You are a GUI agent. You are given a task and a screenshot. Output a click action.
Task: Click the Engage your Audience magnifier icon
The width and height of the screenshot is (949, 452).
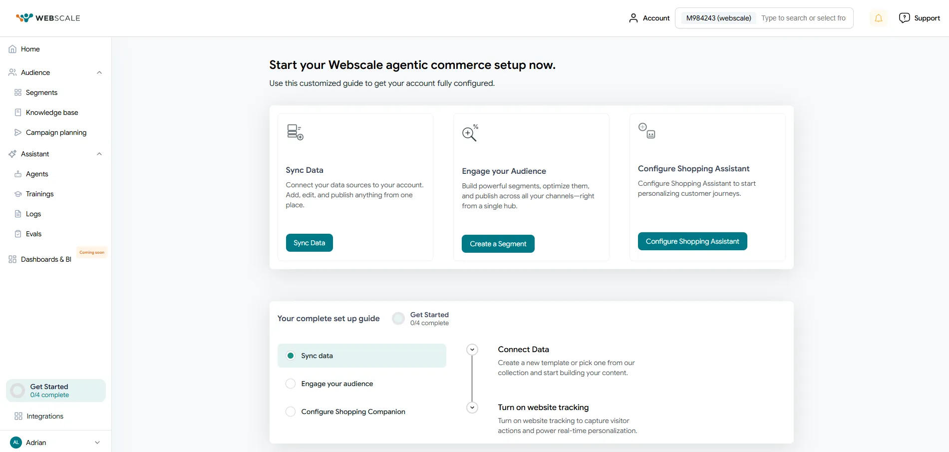(x=470, y=133)
